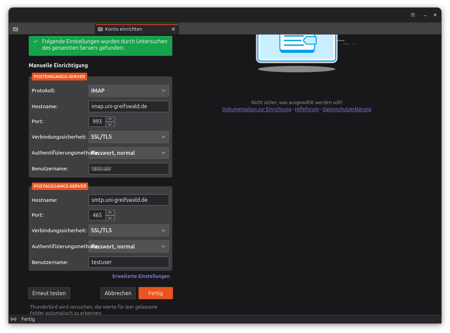Open outgoing Authentifizierungsmethode dropdown
Viewport: 450px width, 333px height.
[129, 247]
